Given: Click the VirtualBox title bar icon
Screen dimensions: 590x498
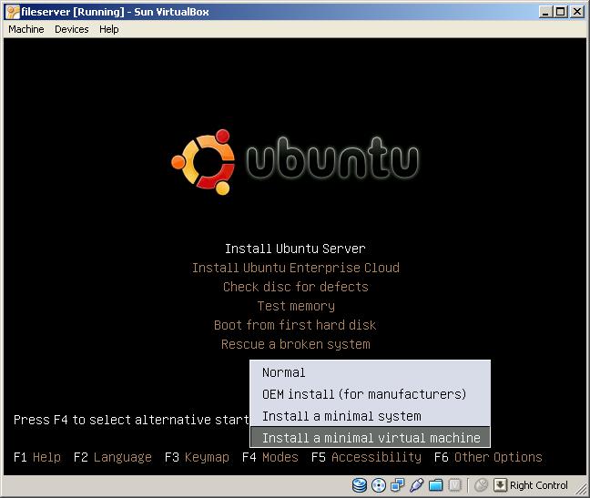Looking at the screenshot, I should click(13, 12).
